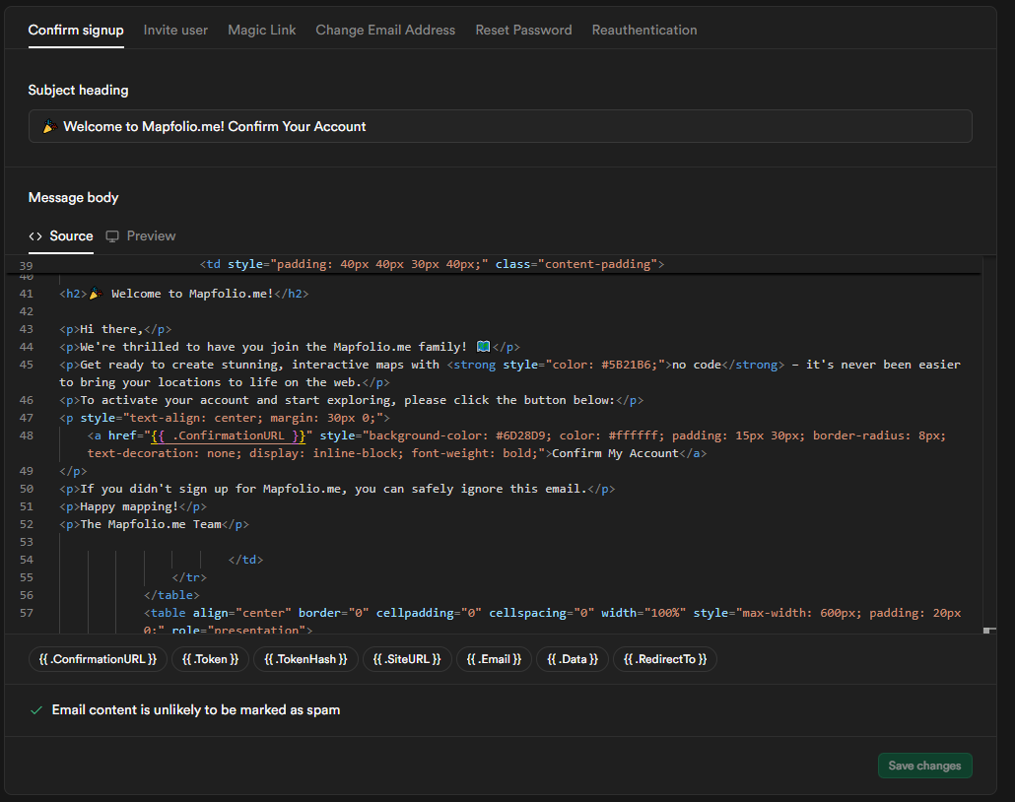Click 'Email content is unlikely to be marked as spam'

click(196, 710)
